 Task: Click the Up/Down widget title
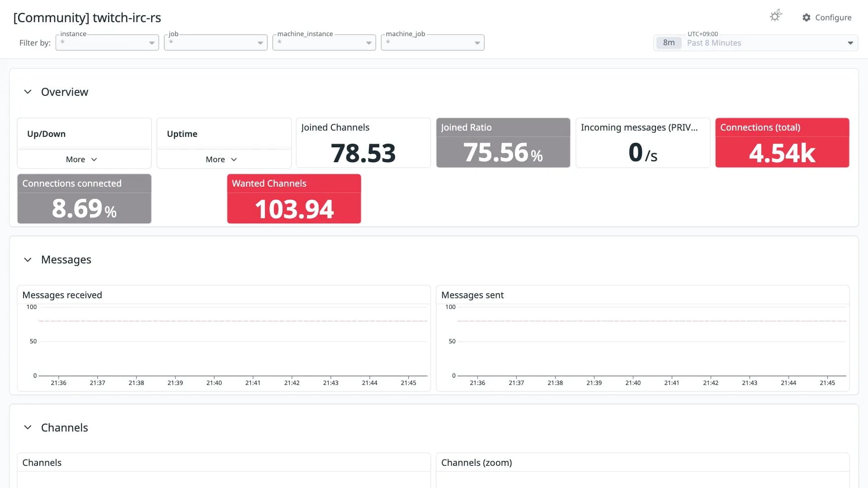coord(46,134)
